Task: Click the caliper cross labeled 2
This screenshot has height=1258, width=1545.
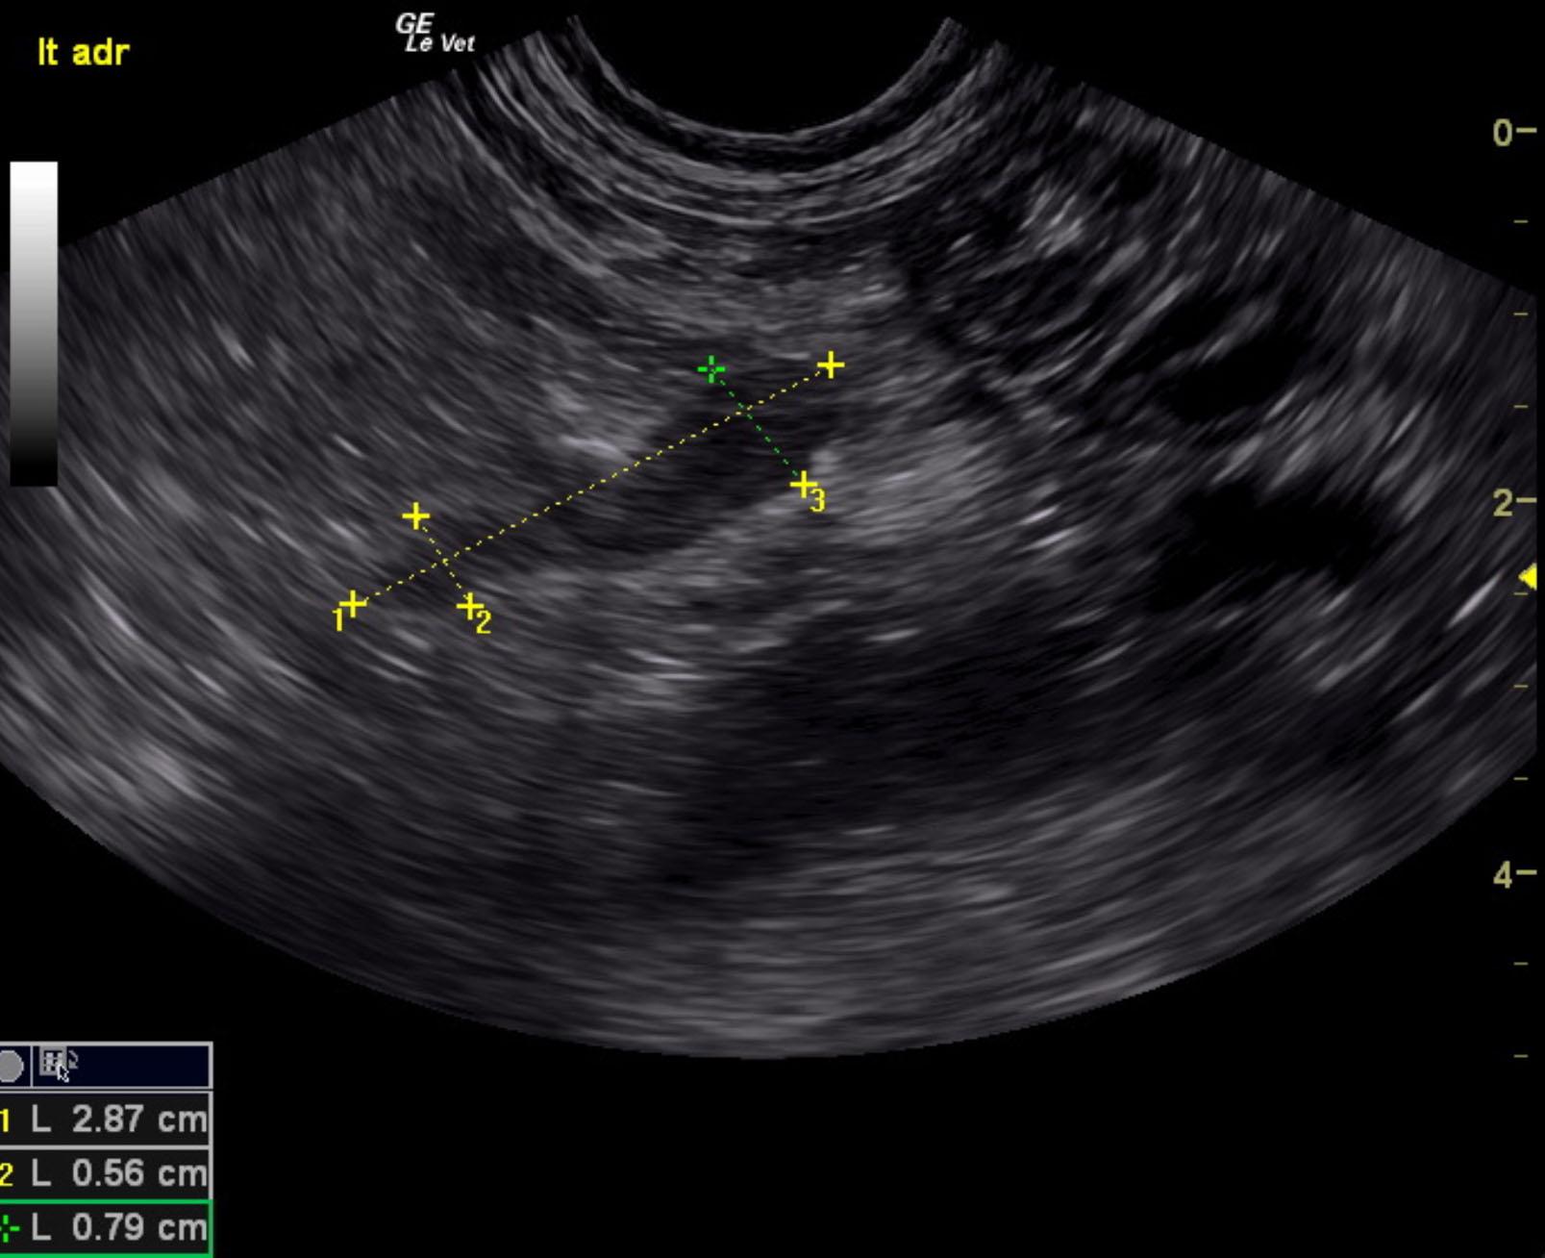Action: [x=469, y=607]
